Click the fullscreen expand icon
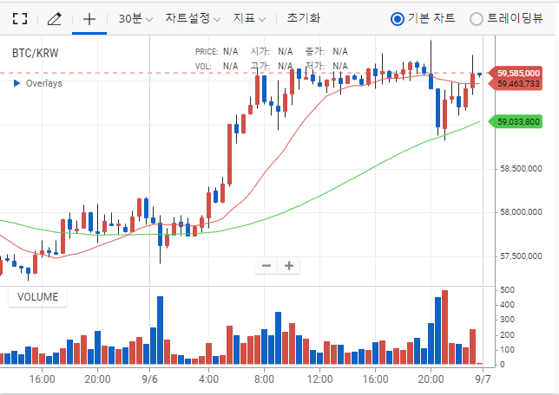This screenshot has height=395, width=559. (20, 18)
